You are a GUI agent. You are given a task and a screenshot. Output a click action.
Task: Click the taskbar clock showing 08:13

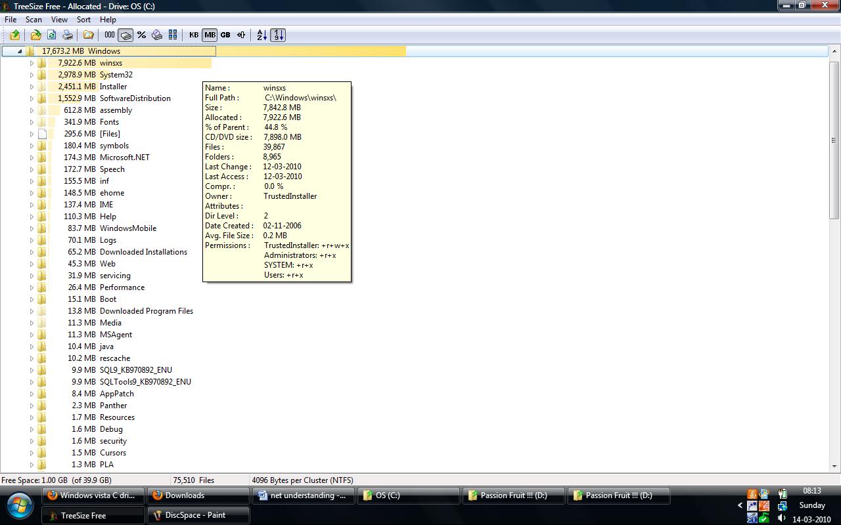tap(812, 491)
